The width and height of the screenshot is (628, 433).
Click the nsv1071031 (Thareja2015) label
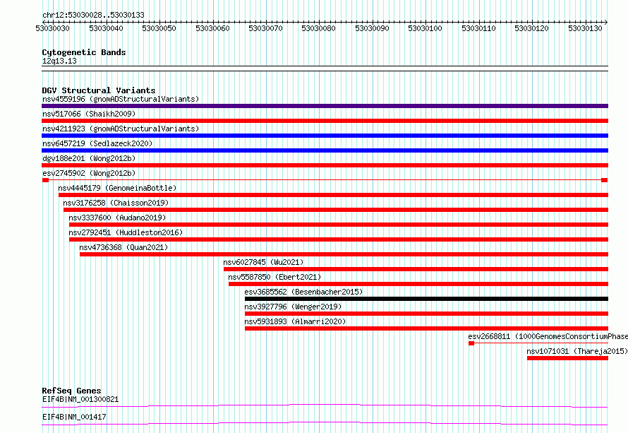tap(577, 351)
